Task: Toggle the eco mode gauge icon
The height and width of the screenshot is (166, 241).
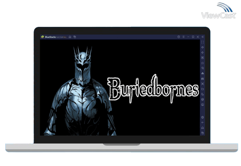Action: 203,105
